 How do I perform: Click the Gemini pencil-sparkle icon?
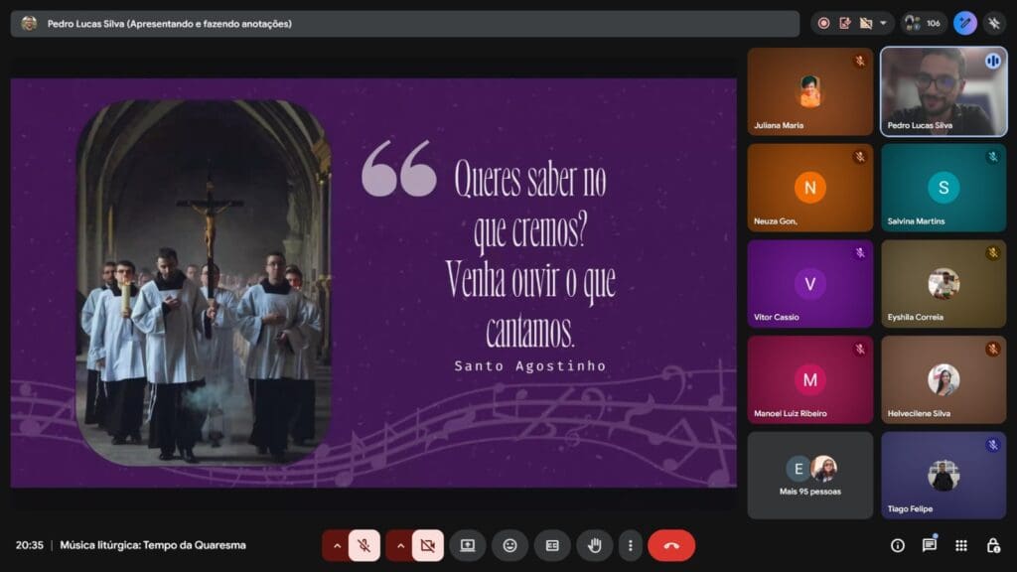(964, 23)
